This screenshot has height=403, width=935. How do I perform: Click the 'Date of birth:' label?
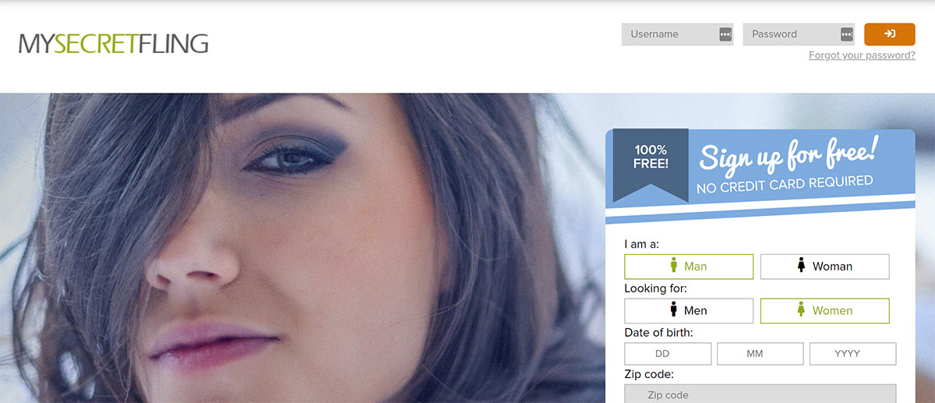pos(658,333)
